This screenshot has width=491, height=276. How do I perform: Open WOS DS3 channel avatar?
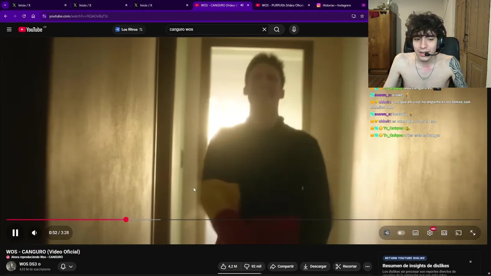tap(11, 266)
